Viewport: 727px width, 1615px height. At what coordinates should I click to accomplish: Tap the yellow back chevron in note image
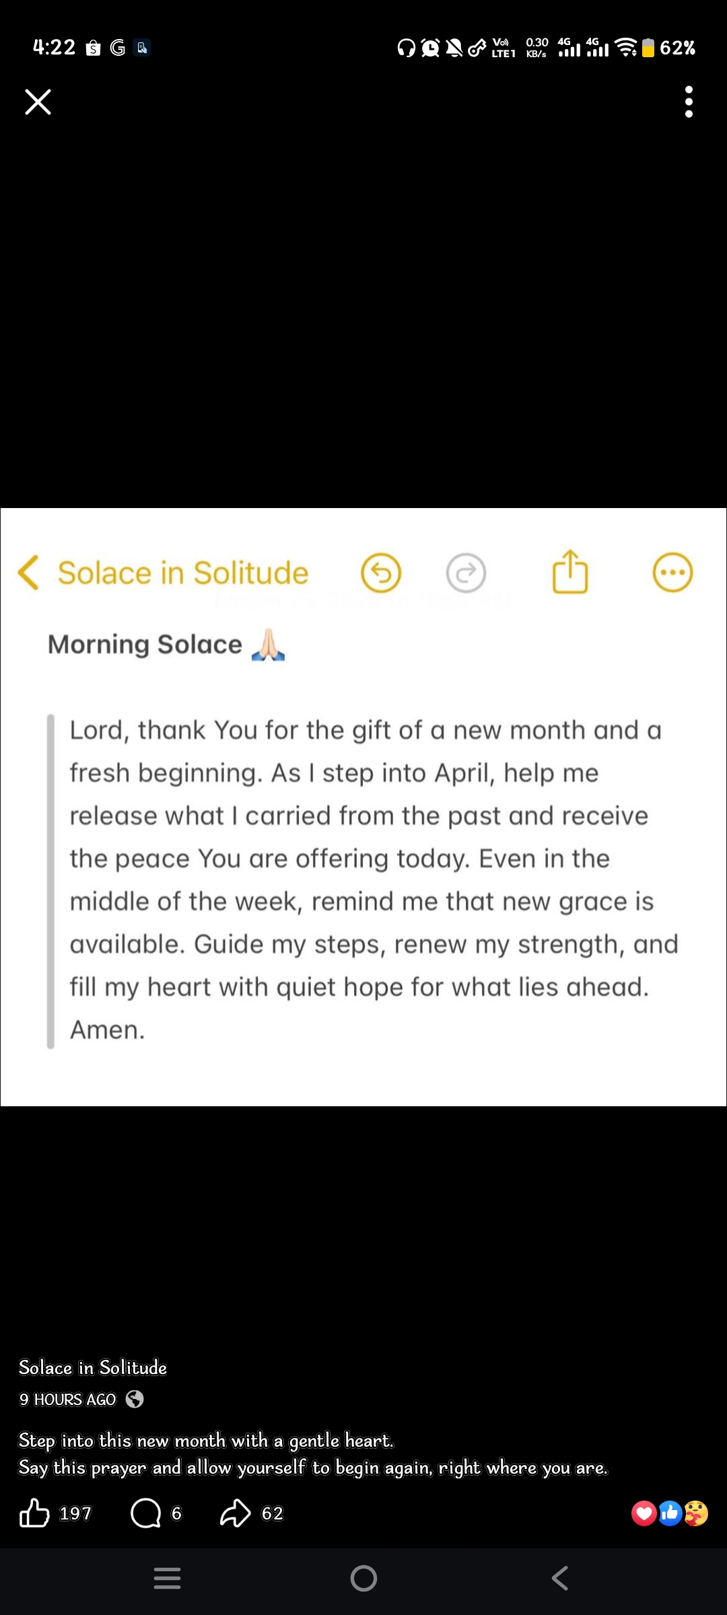[28, 573]
